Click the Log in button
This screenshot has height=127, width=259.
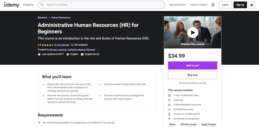click(x=225, y=5)
